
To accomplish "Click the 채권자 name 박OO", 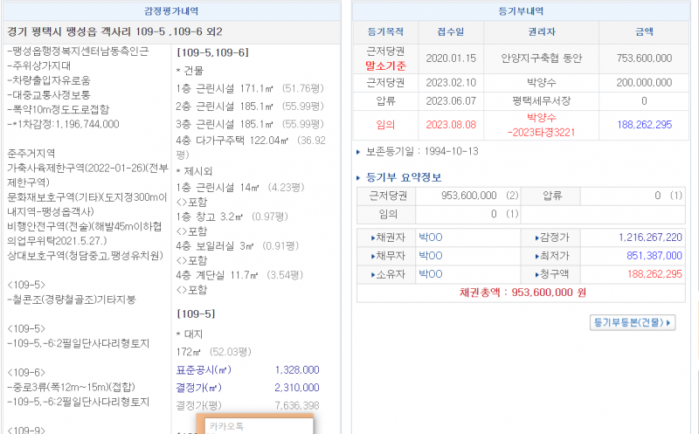I will click(430, 238).
